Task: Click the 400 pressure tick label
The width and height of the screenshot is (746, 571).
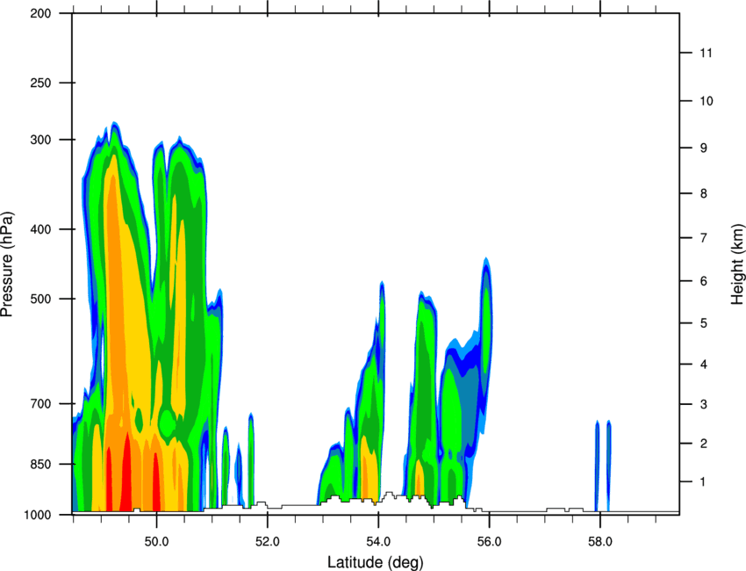Action: click(40, 229)
